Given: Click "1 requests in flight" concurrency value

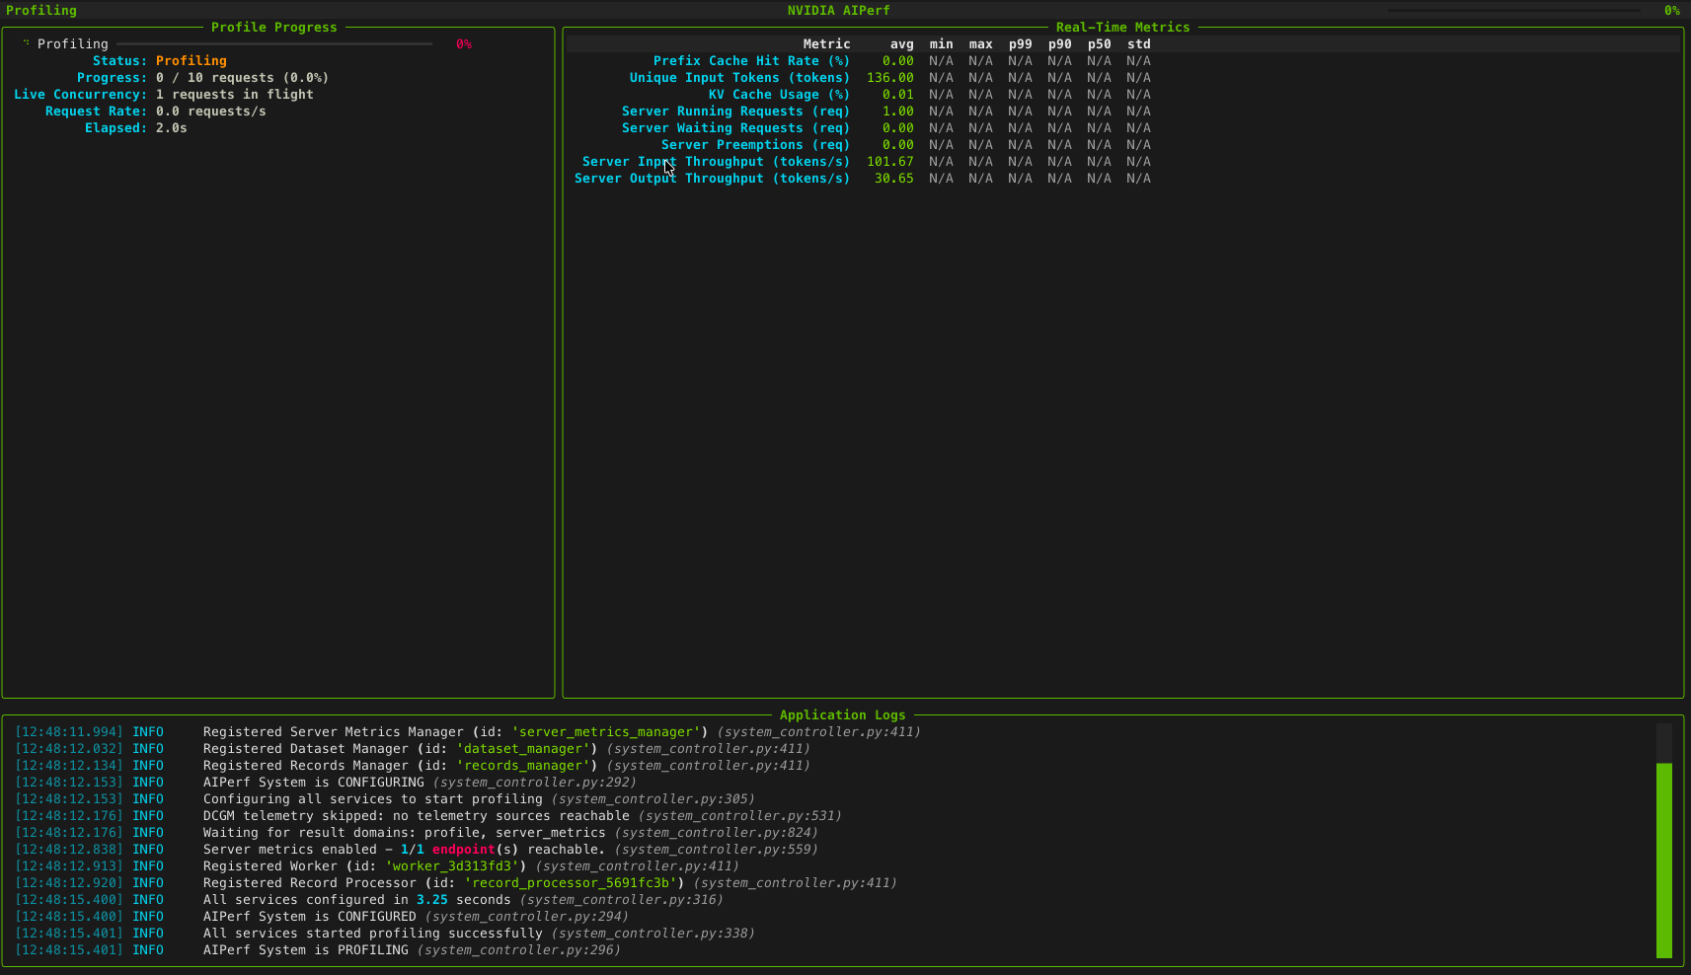Looking at the screenshot, I should 235,95.
